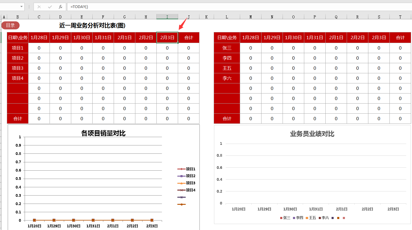Select 项目1 value cell under 1月28日
This screenshot has width=412, height=230.
pos(39,48)
